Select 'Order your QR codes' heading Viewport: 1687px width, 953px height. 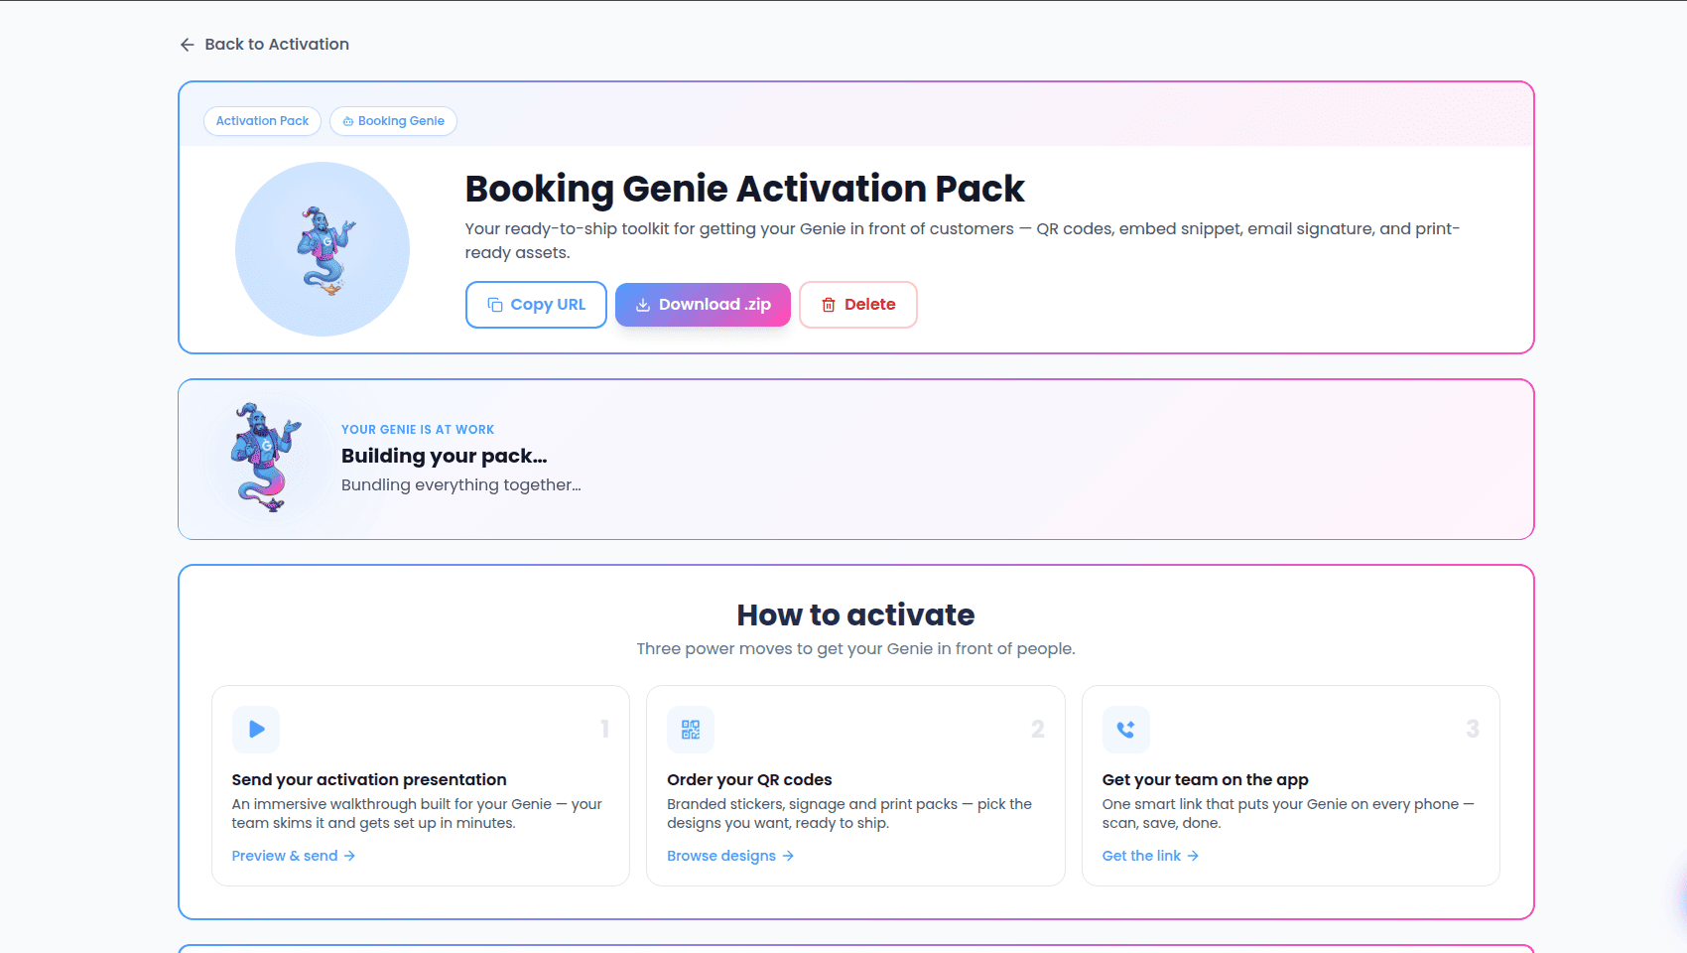749,780
